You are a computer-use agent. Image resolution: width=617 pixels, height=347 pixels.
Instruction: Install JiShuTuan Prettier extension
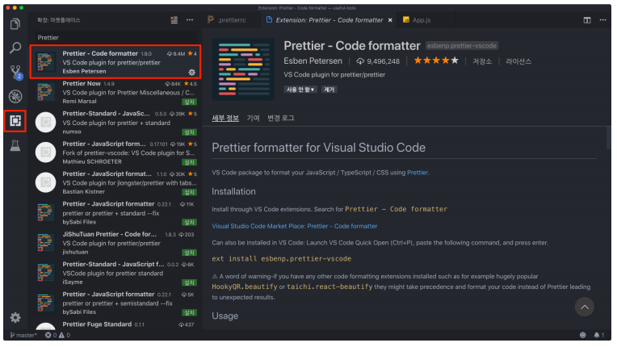click(x=189, y=253)
